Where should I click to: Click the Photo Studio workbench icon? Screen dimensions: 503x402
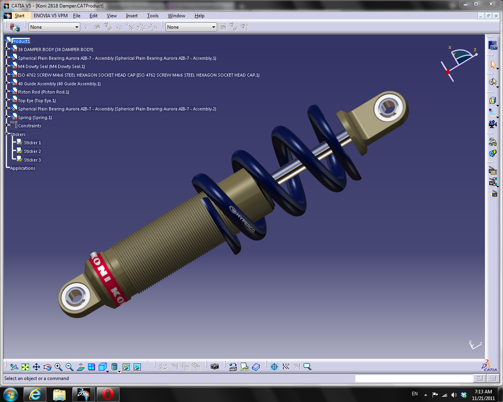(493, 45)
